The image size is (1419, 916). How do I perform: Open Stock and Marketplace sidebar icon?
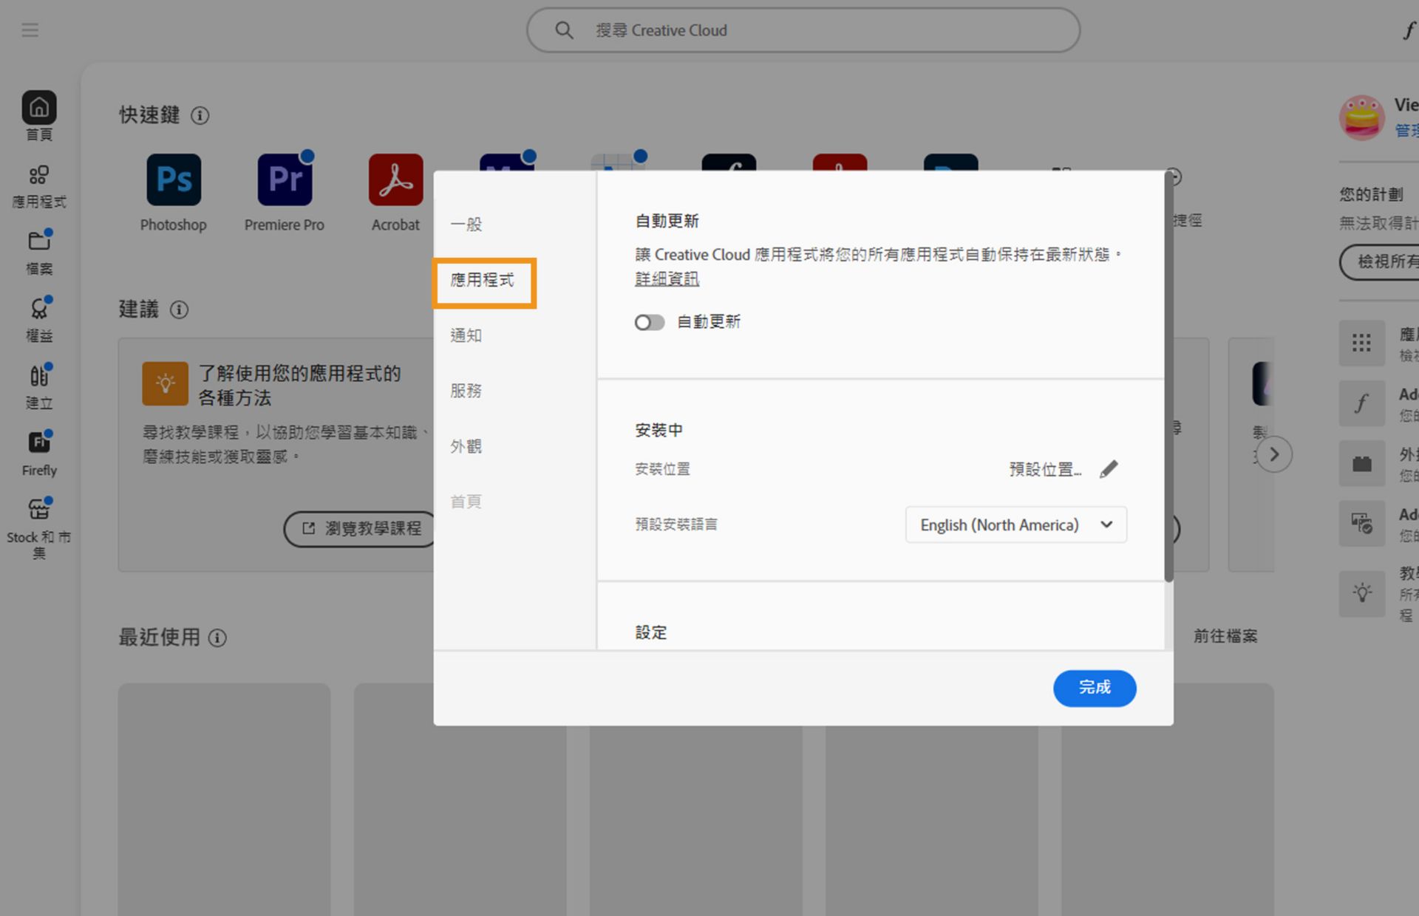[x=39, y=510]
